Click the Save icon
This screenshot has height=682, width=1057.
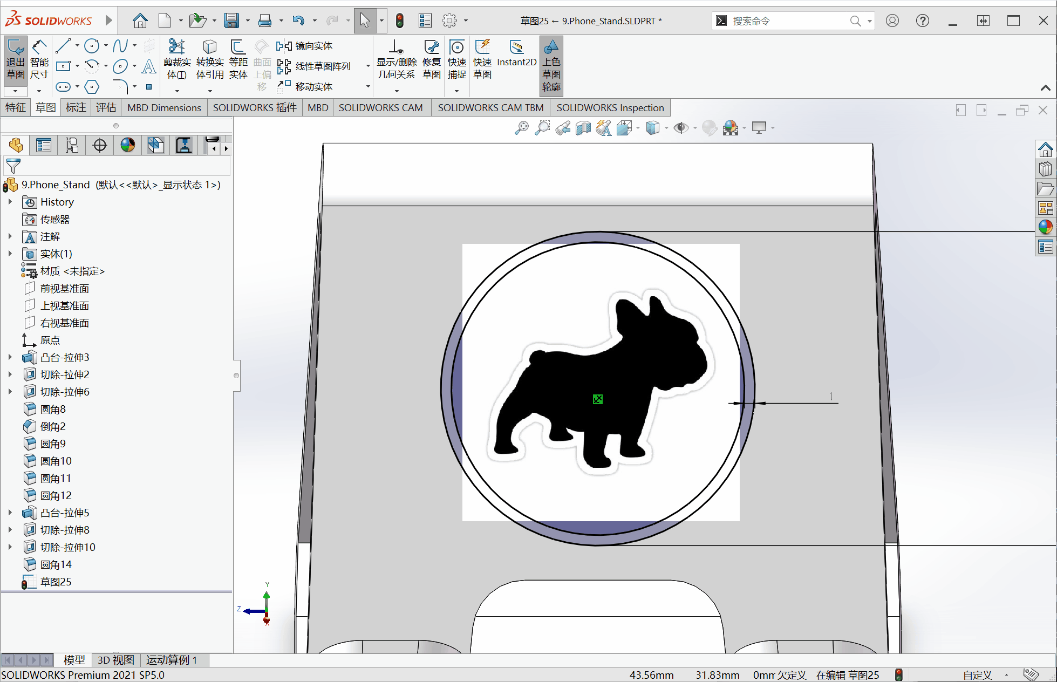tap(231, 21)
